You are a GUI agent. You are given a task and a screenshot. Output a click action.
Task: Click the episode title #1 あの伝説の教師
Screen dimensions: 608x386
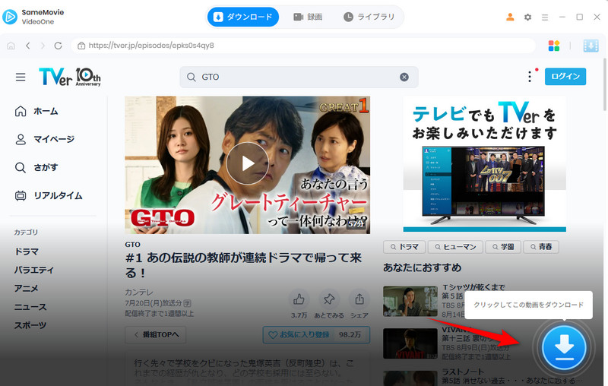point(243,265)
